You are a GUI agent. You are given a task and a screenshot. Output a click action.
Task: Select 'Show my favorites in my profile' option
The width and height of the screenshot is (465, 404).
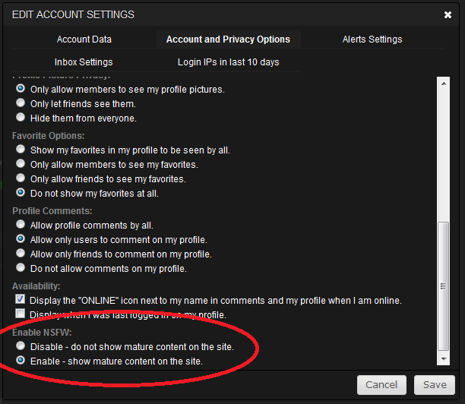coord(21,150)
